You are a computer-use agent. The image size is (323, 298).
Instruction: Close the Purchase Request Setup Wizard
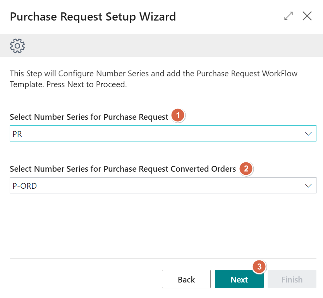coord(307,16)
